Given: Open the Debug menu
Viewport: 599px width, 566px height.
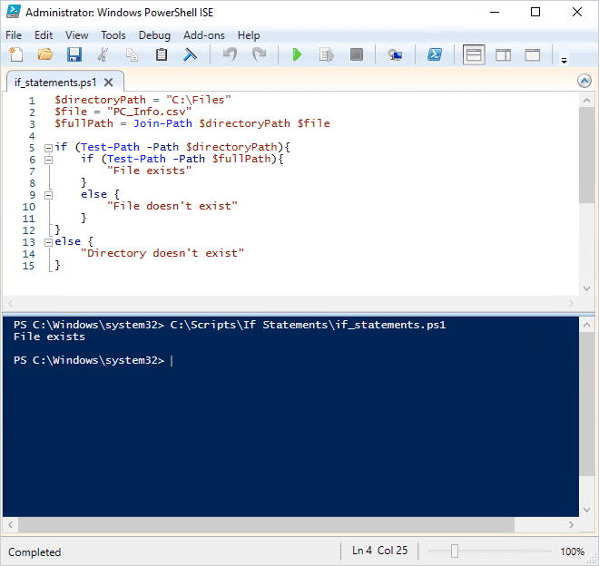Looking at the screenshot, I should (154, 35).
